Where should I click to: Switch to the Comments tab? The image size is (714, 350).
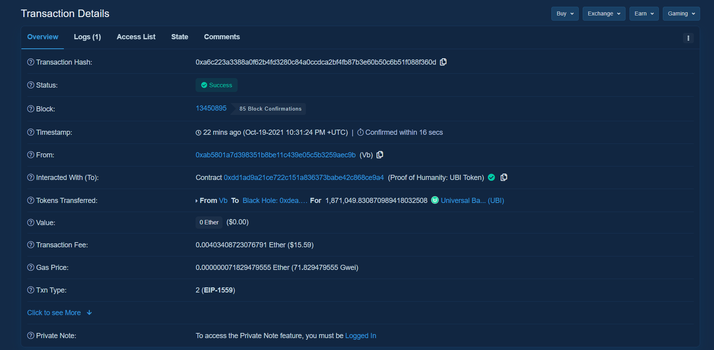(222, 37)
